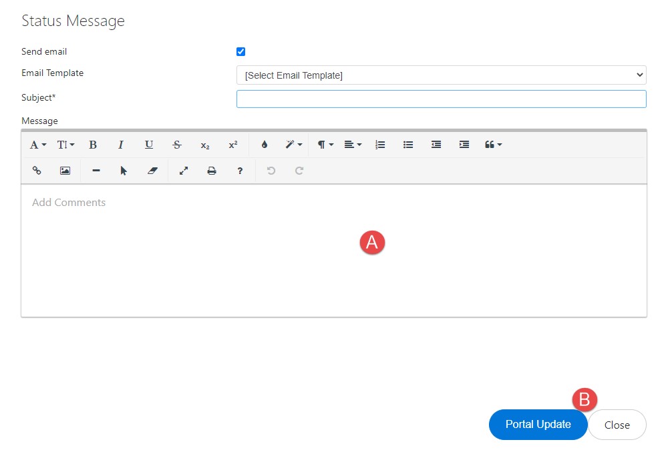668x460 pixels.
Task: Insert a bulleted list
Action: (x=408, y=145)
